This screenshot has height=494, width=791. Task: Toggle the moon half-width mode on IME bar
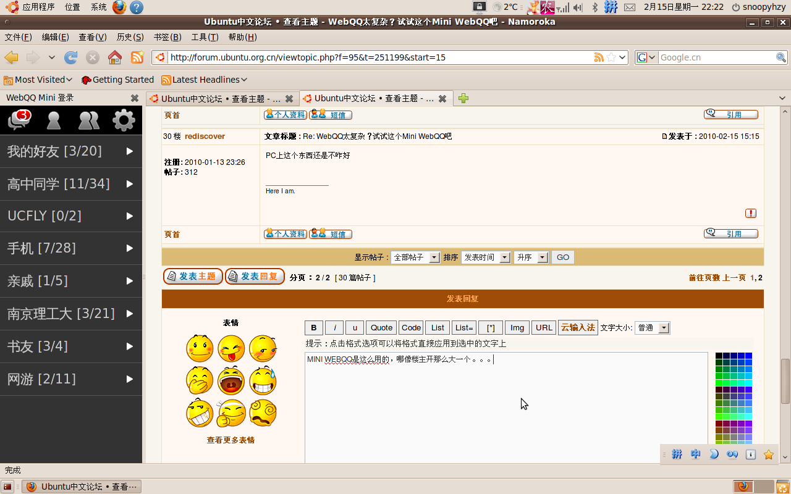tap(714, 454)
